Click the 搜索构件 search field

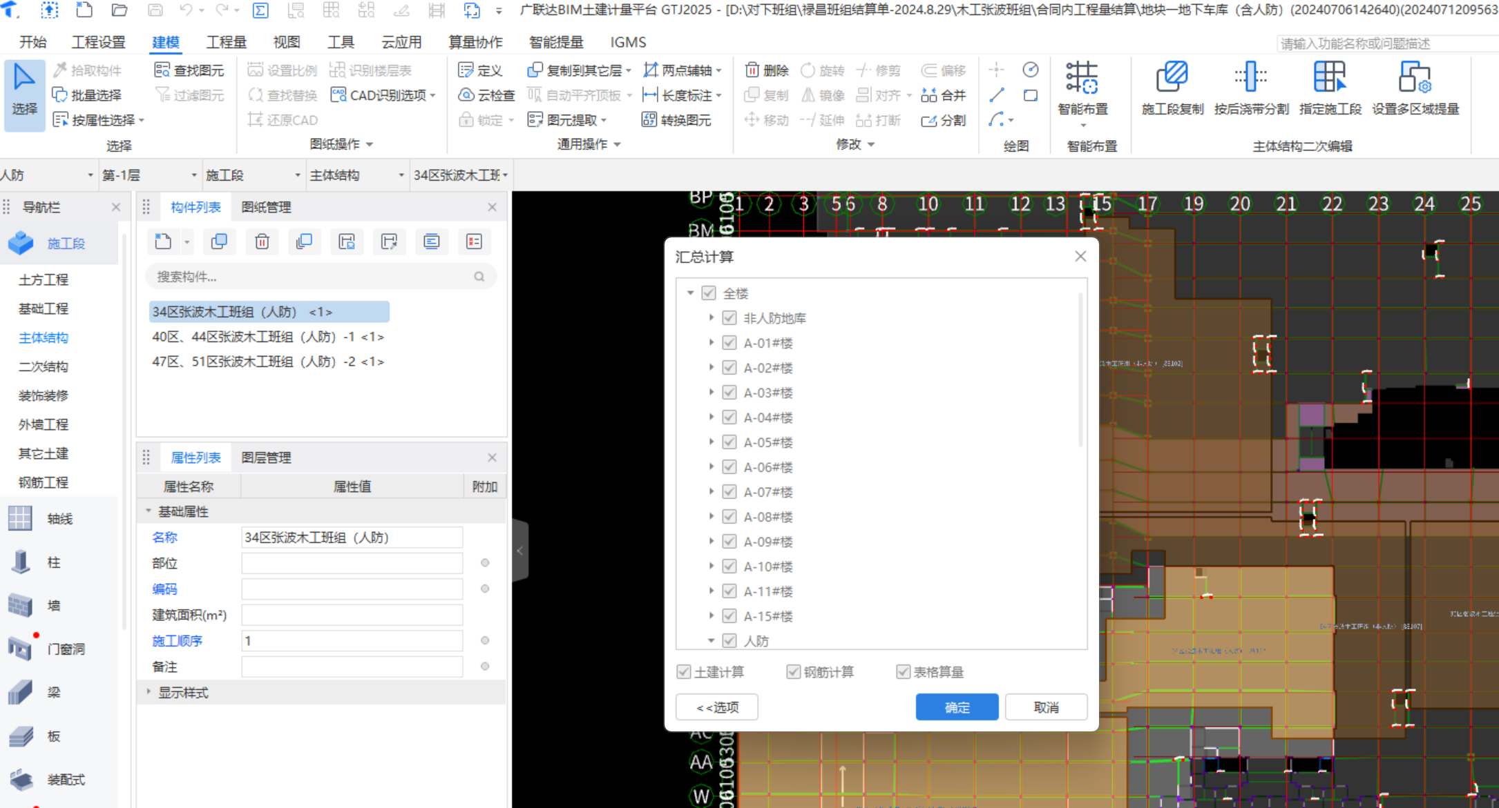(321, 277)
